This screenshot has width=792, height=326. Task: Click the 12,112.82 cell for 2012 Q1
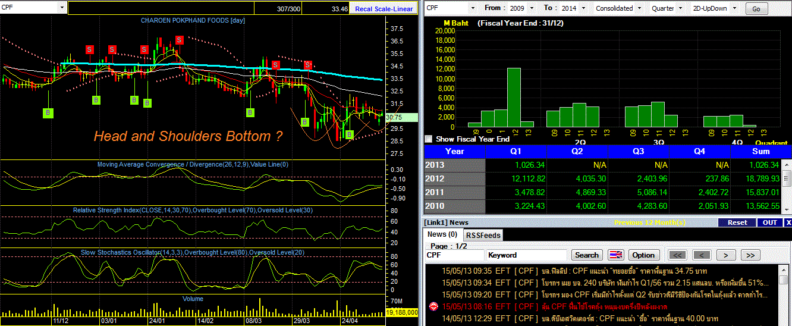click(x=517, y=178)
